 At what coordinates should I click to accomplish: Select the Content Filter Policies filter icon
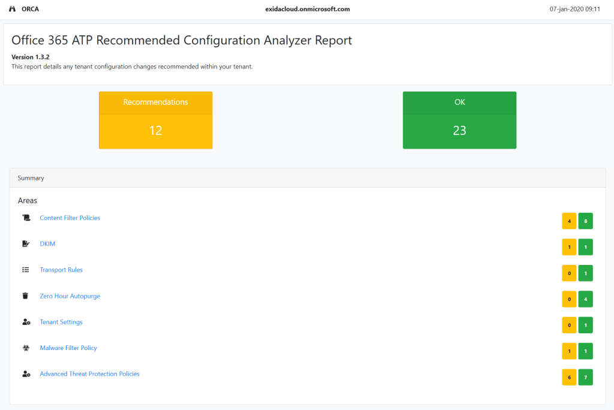(26, 218)
